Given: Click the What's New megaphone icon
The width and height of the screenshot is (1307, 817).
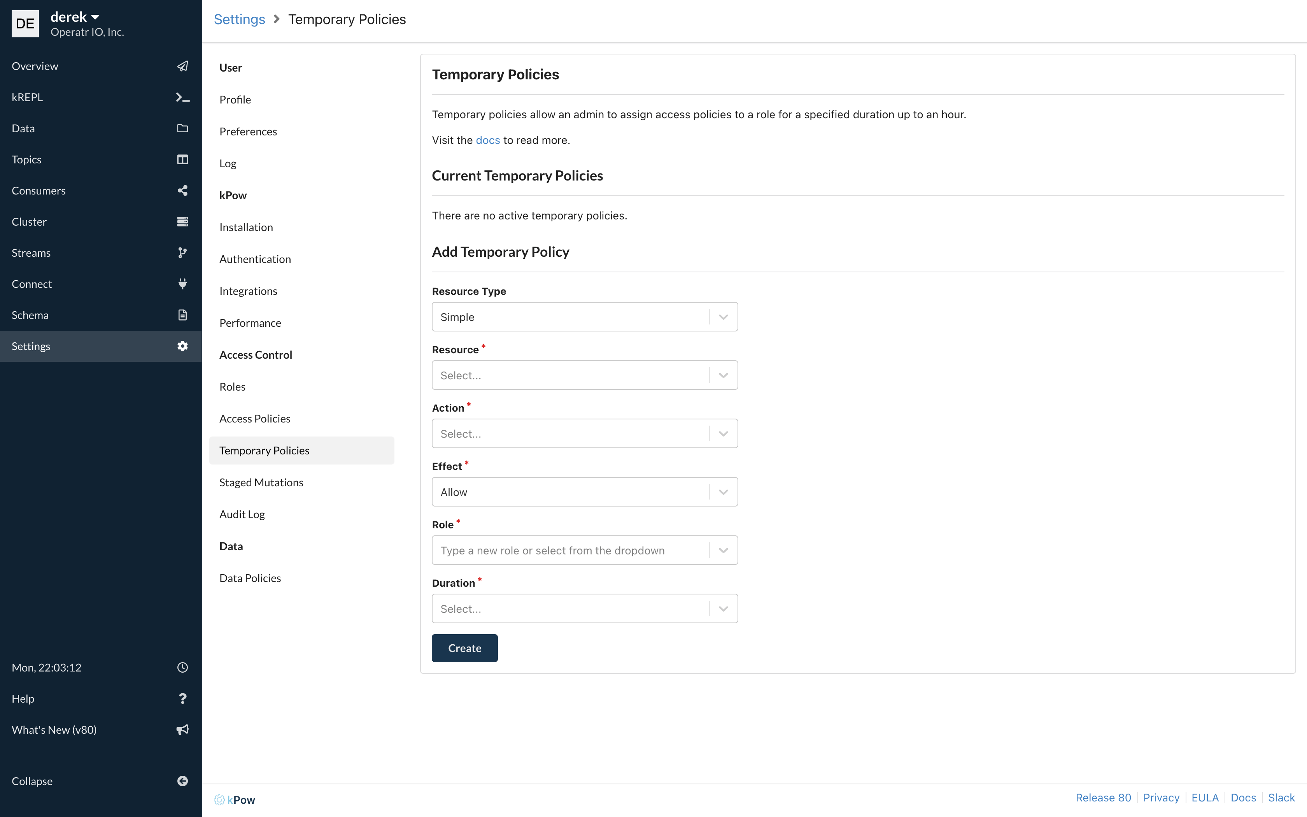Looking at the screenshot, I should (182, 729).
